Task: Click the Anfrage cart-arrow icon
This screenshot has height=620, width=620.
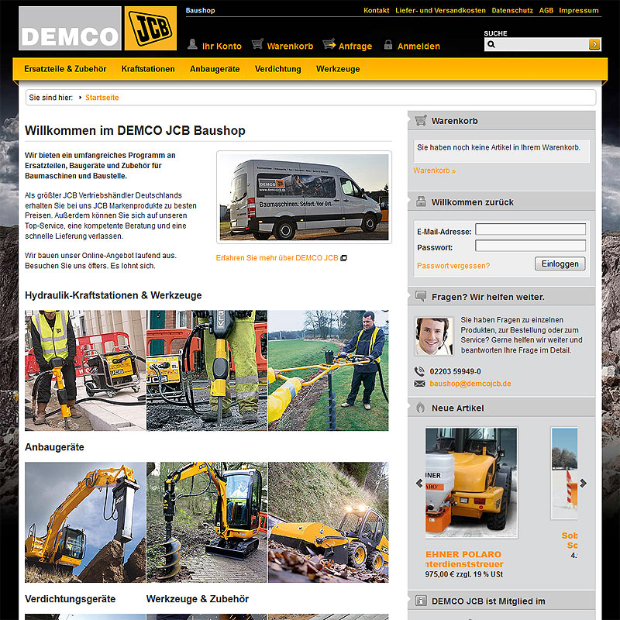Action: click(329, 43)
